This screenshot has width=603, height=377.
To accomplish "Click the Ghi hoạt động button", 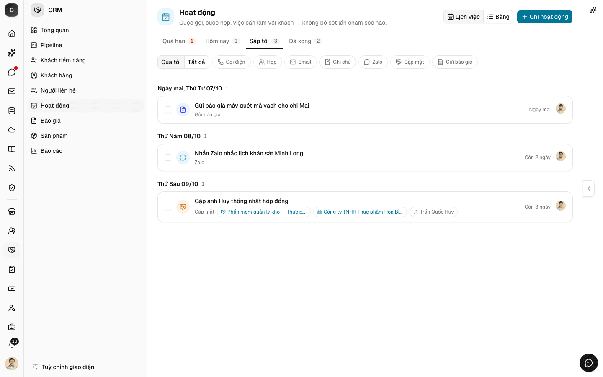I will pyautogui.click(x=545, y=17).
